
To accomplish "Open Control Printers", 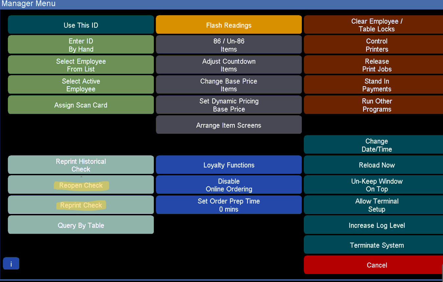I will coord(373,45).
